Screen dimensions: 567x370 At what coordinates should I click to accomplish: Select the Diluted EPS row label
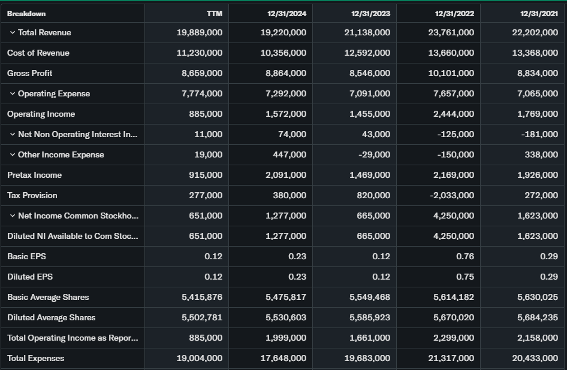click(26, 277)
